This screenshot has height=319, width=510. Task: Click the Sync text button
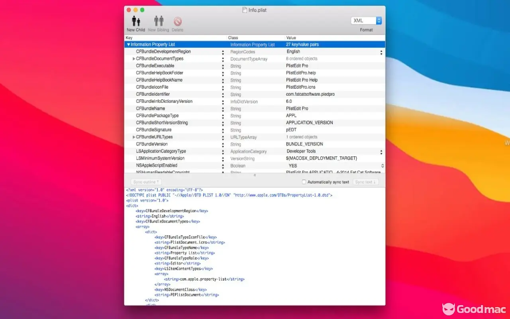(x=365, y=182)
